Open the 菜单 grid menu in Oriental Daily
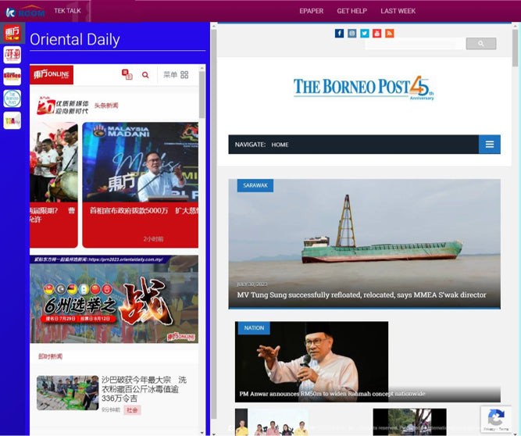Screen dimensions: 521x436 (176, 75)
